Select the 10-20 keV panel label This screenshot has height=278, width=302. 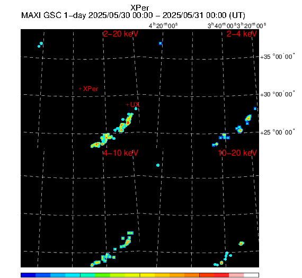coord(237,153)
